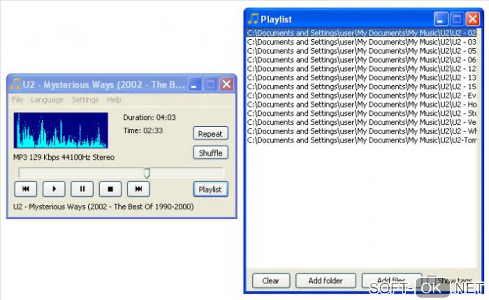Select the playlist entry ending in U2 - 06
The height and width of the screenshot is (300, 489).
[x=361, y=60]
